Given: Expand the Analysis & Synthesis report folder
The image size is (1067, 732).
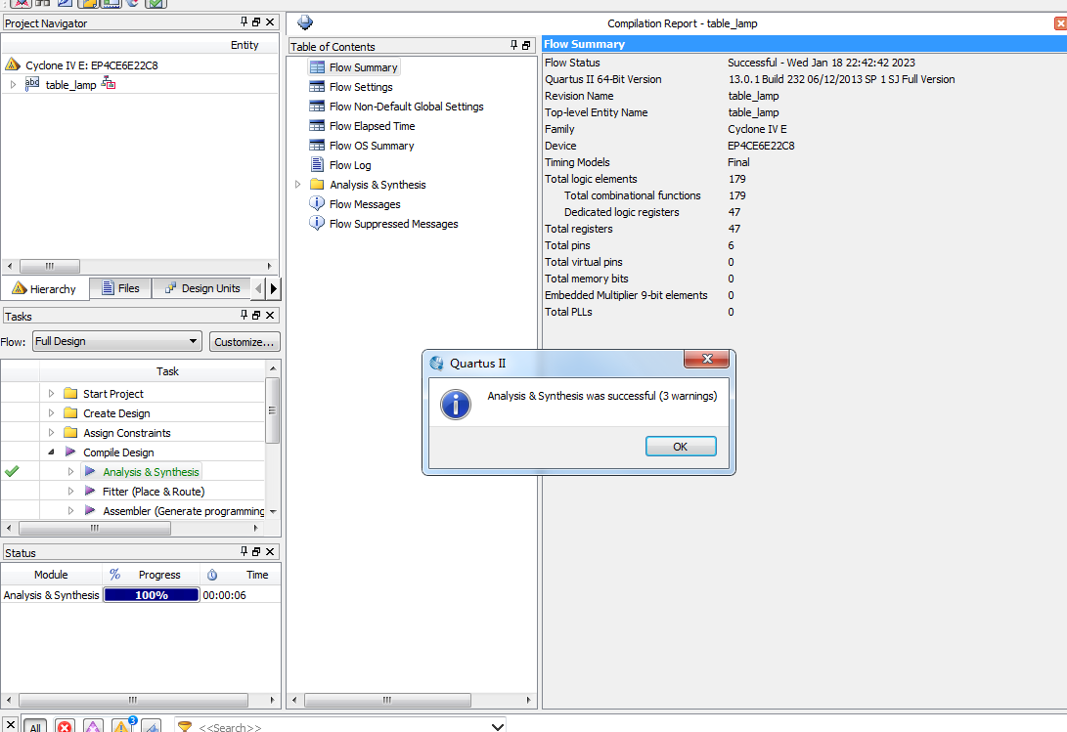Looking at the screenshot, I should click(x=298, y=185).
